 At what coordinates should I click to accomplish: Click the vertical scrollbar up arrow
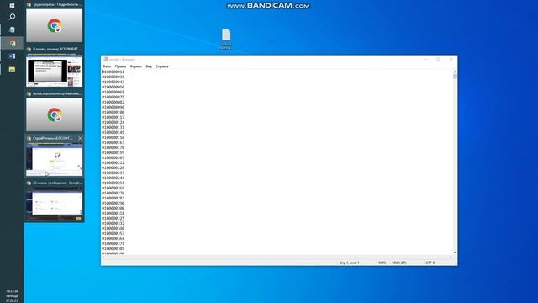[x=455, y=72]
